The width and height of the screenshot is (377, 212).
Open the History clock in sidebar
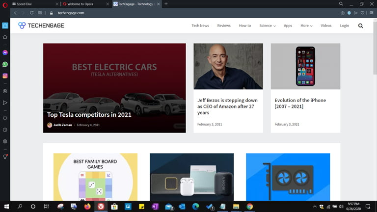pyautogui.click(x=5, y=130)
